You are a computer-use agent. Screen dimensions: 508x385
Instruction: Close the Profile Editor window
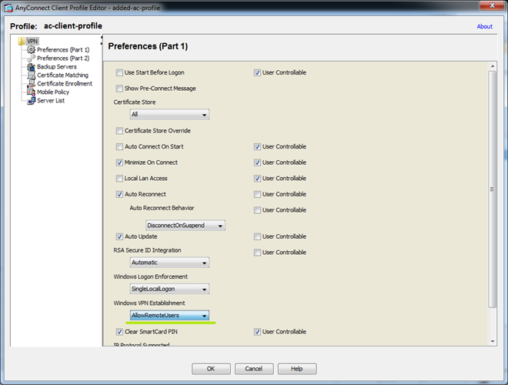click(492, 5)
